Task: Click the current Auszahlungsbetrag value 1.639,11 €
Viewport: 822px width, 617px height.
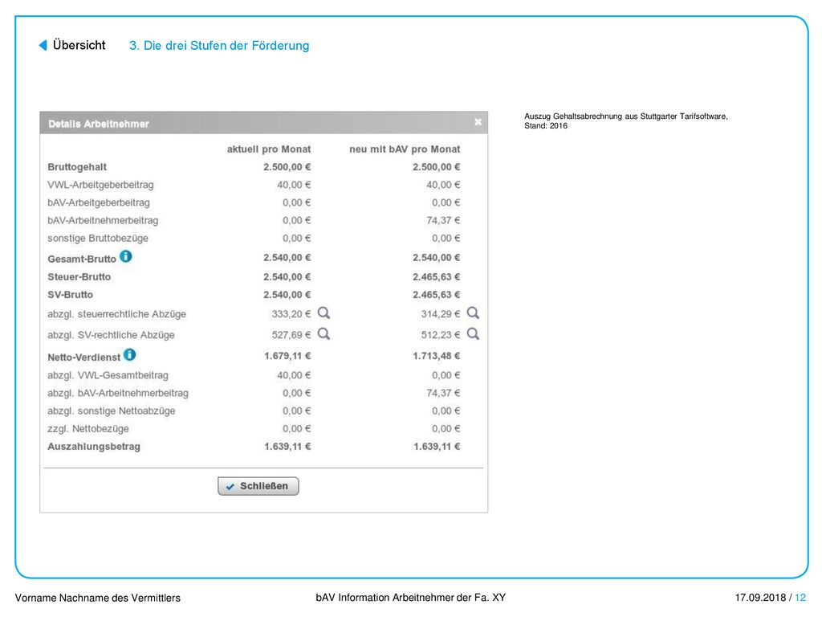Action: (x=287, y=447)
